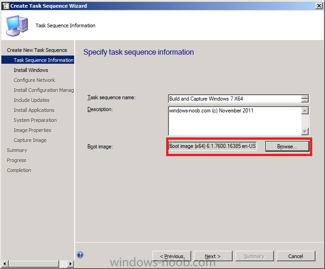Select Image Properties step
Image resolution: width=325 pixels, height=269 pixels.
point(32,130)
